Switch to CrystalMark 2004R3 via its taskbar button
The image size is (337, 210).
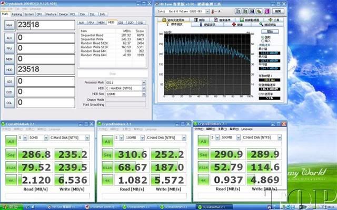point(102,207)
